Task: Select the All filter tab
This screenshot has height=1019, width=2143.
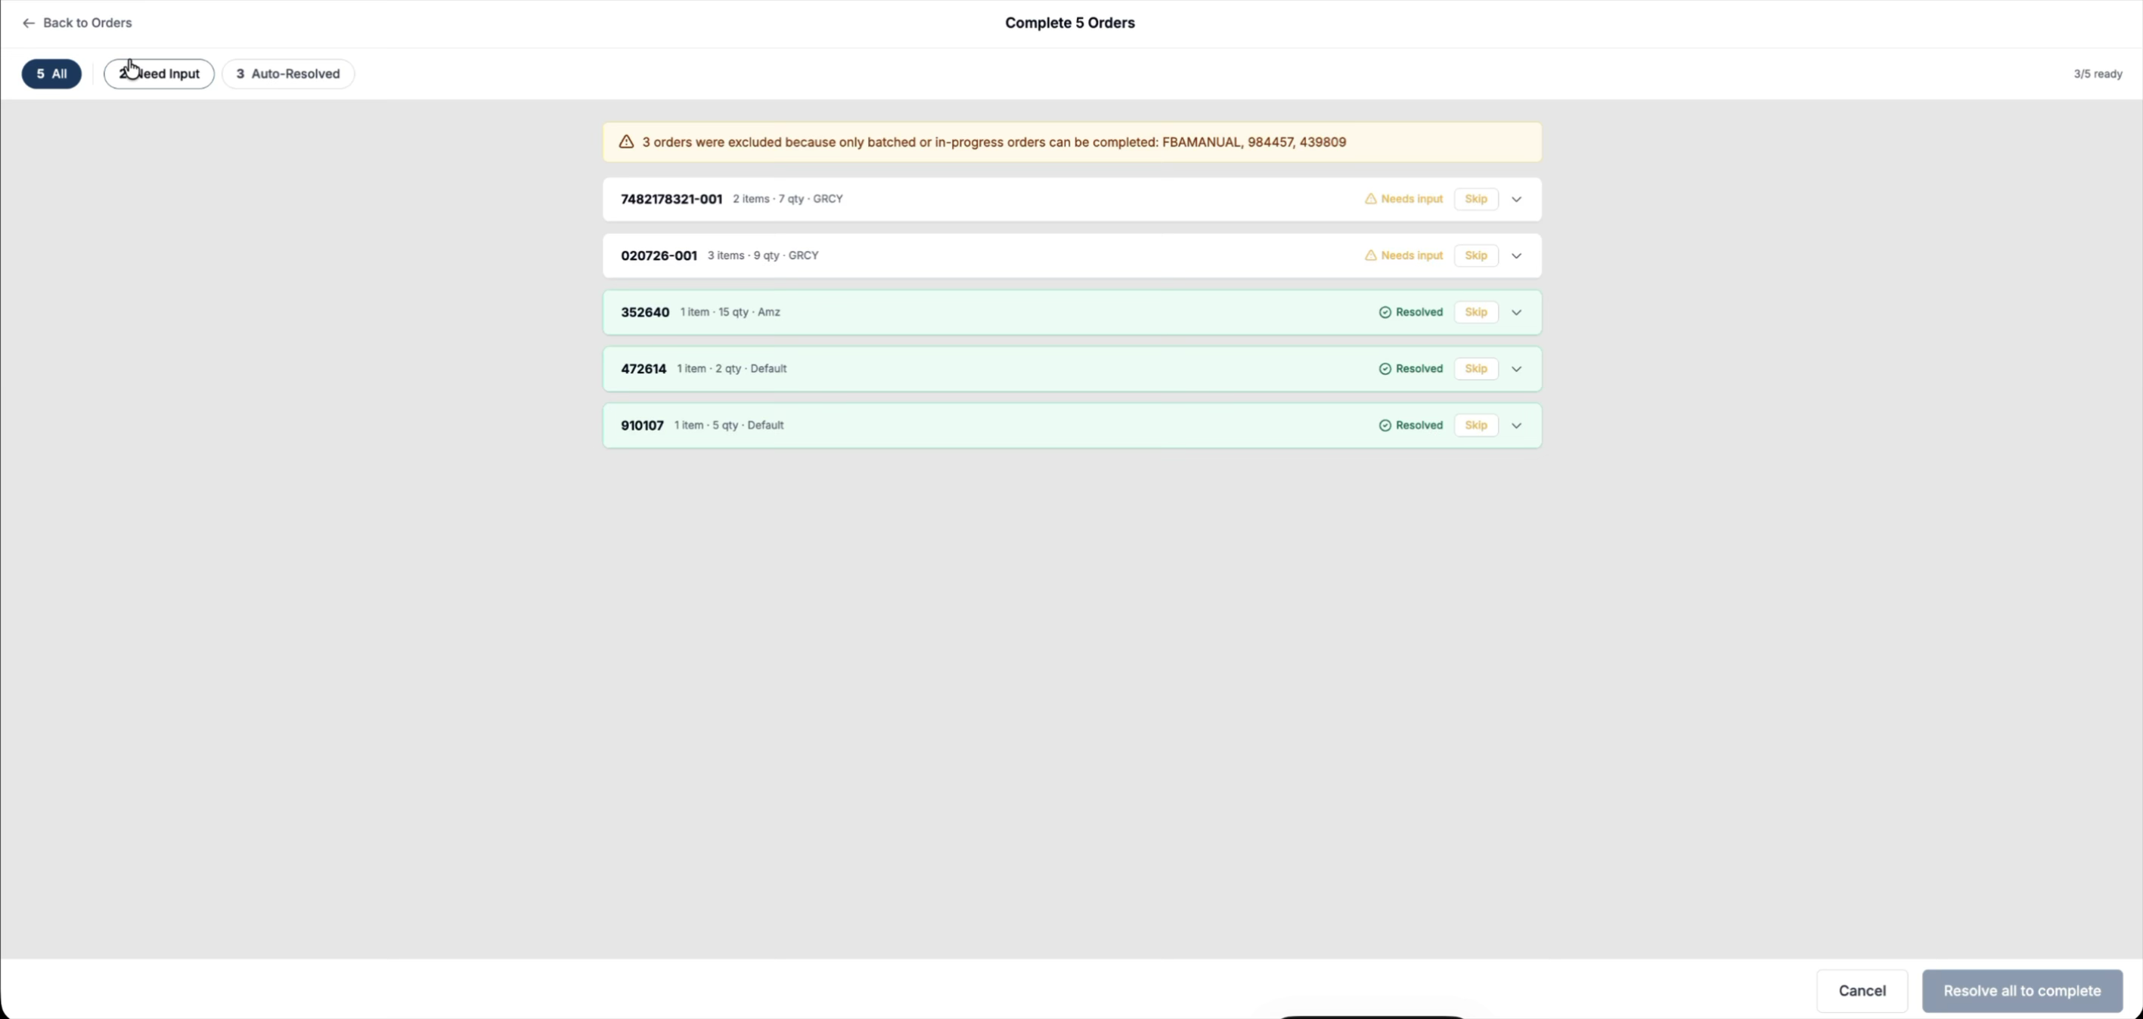Action: tap(51, 74)
